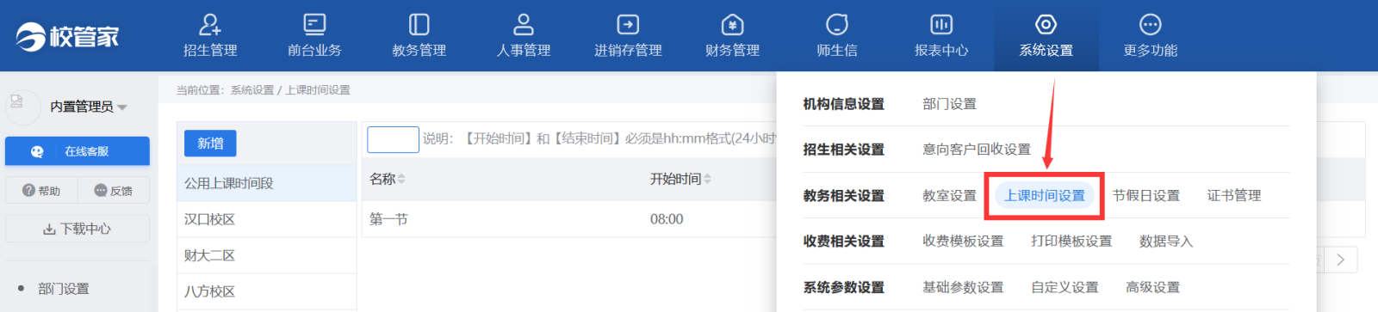Open 财务管理 module

click(732, 35)
